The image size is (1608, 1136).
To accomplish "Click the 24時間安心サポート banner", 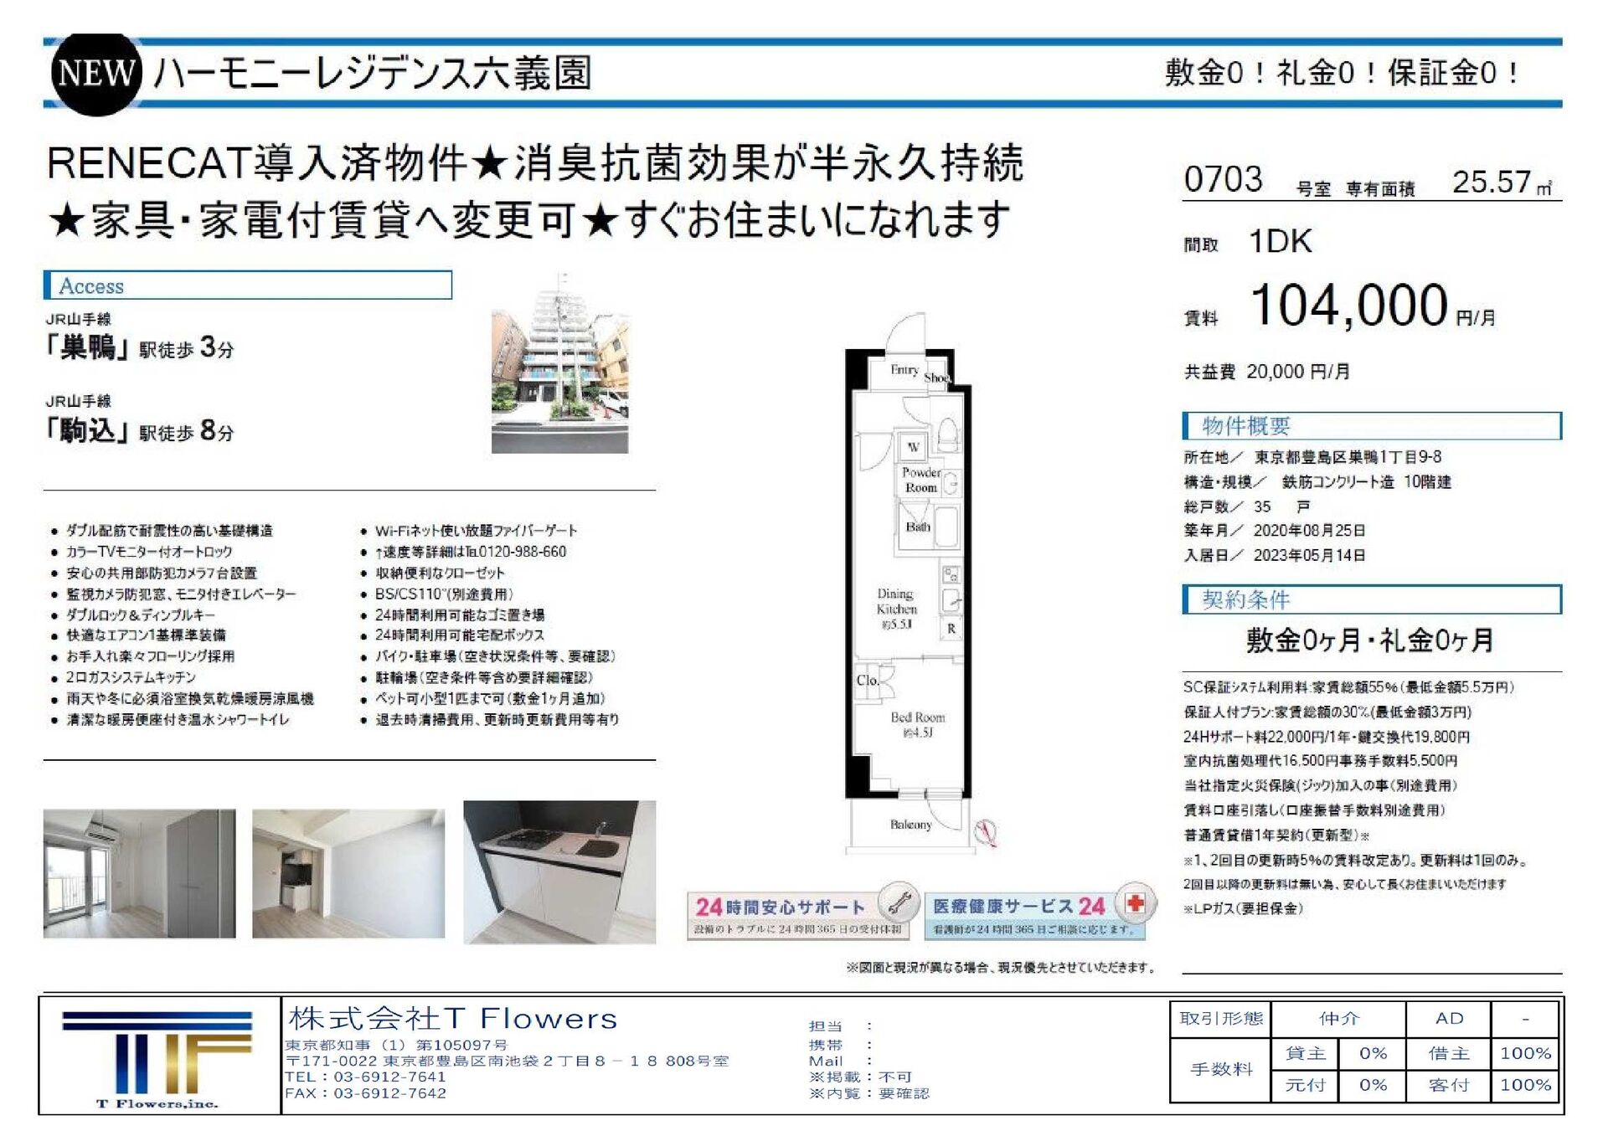I will [x=802, y=912].
